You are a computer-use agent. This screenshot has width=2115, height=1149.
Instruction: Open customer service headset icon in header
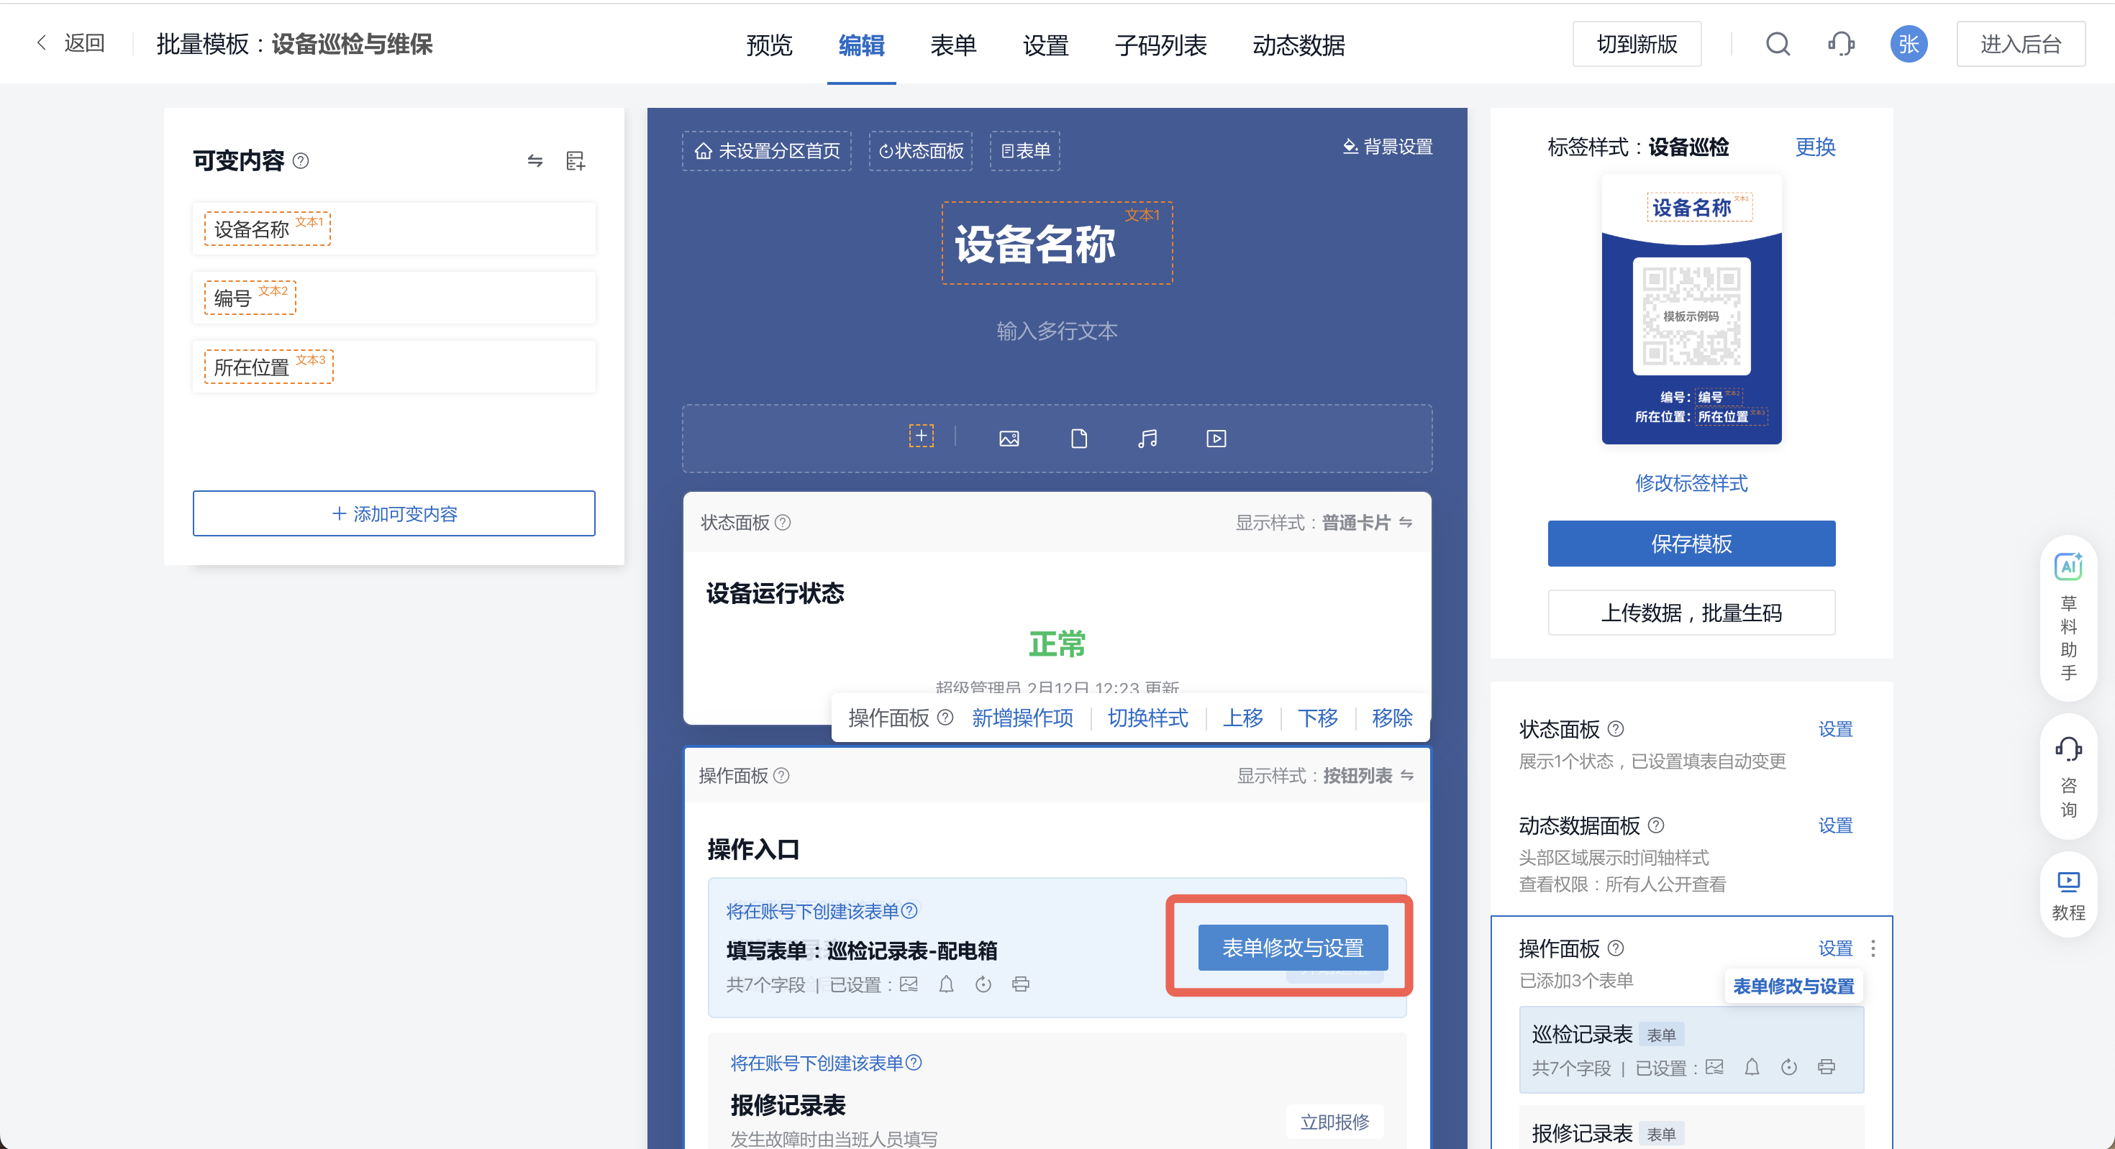1841,43
